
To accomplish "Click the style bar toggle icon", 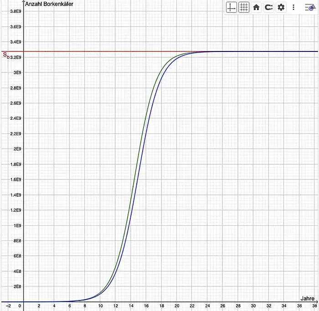I will (x=309, y=8).
